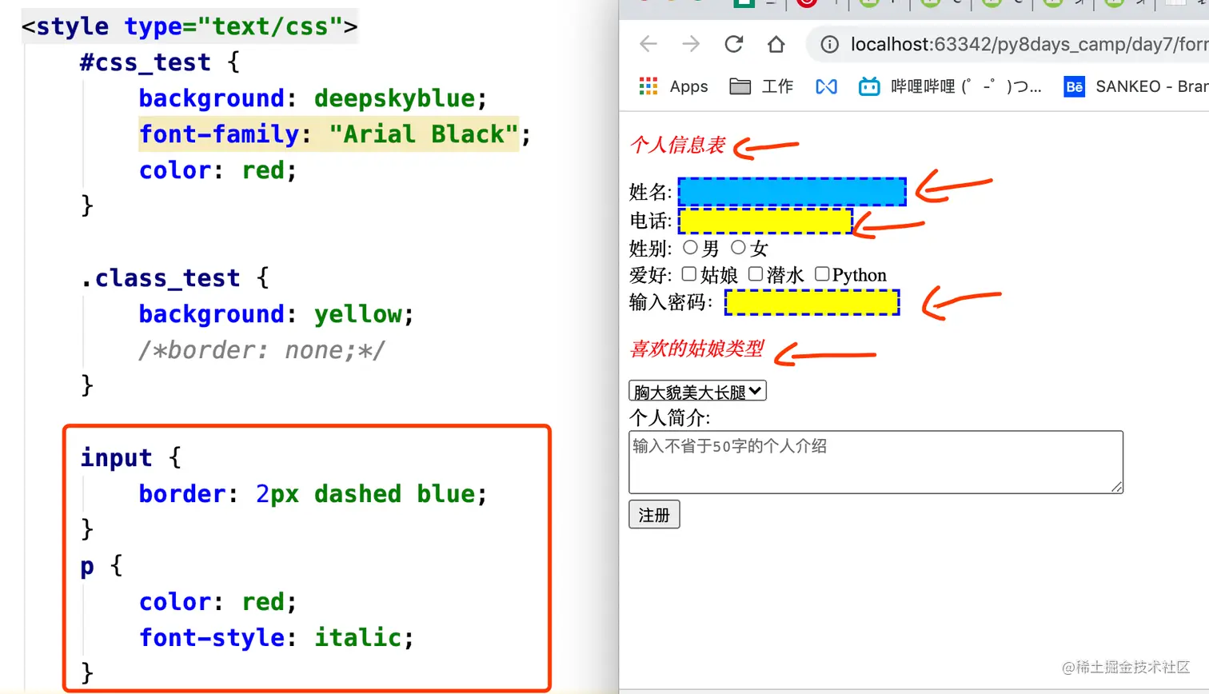Open the 哔哩哔哩 bookmark
Image resolution: width=1209 pixels, height=694 pixels.
tap(950, 86)
